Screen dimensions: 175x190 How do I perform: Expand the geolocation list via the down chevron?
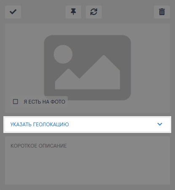click(160, 124)
